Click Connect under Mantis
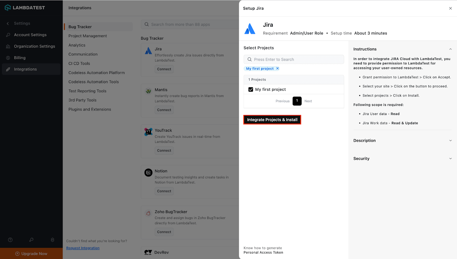The height and width of the screenshot is (259, 457). pos(164,110)
